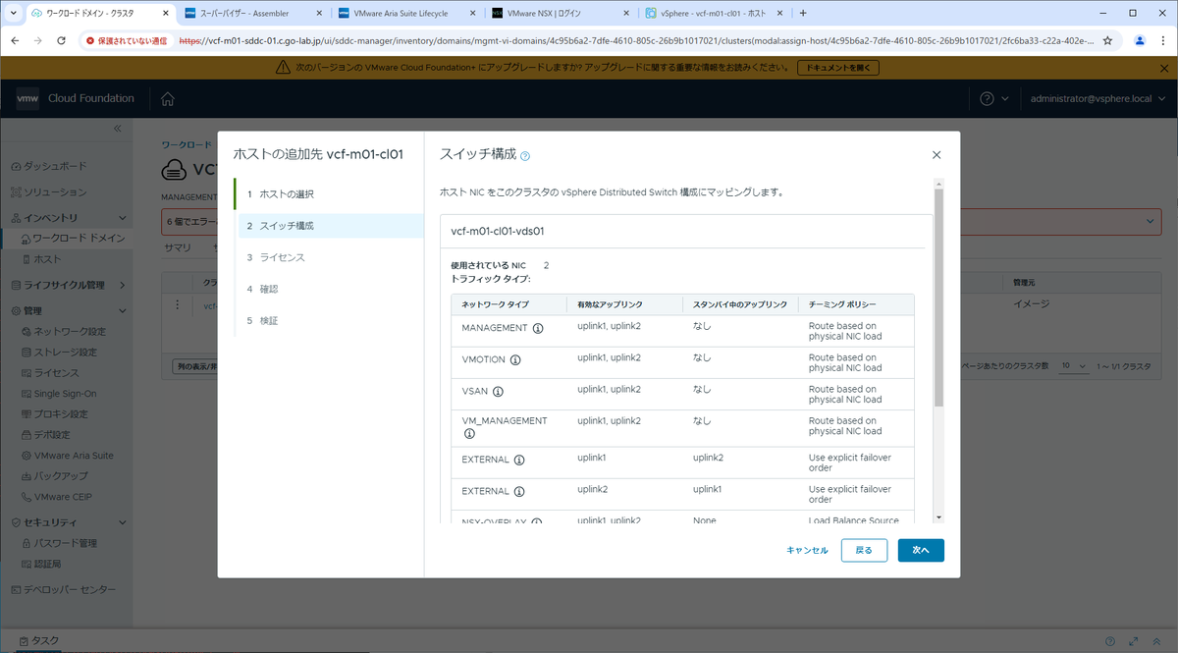Open the clusters-per-page dropdown showing 10
1178x653 pixels.
coord(1072,366)
